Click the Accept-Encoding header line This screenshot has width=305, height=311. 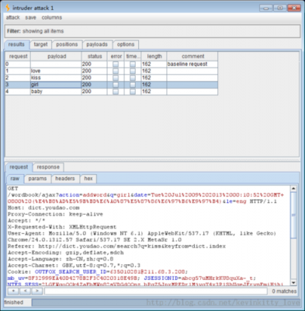click(x=66, y=253)
